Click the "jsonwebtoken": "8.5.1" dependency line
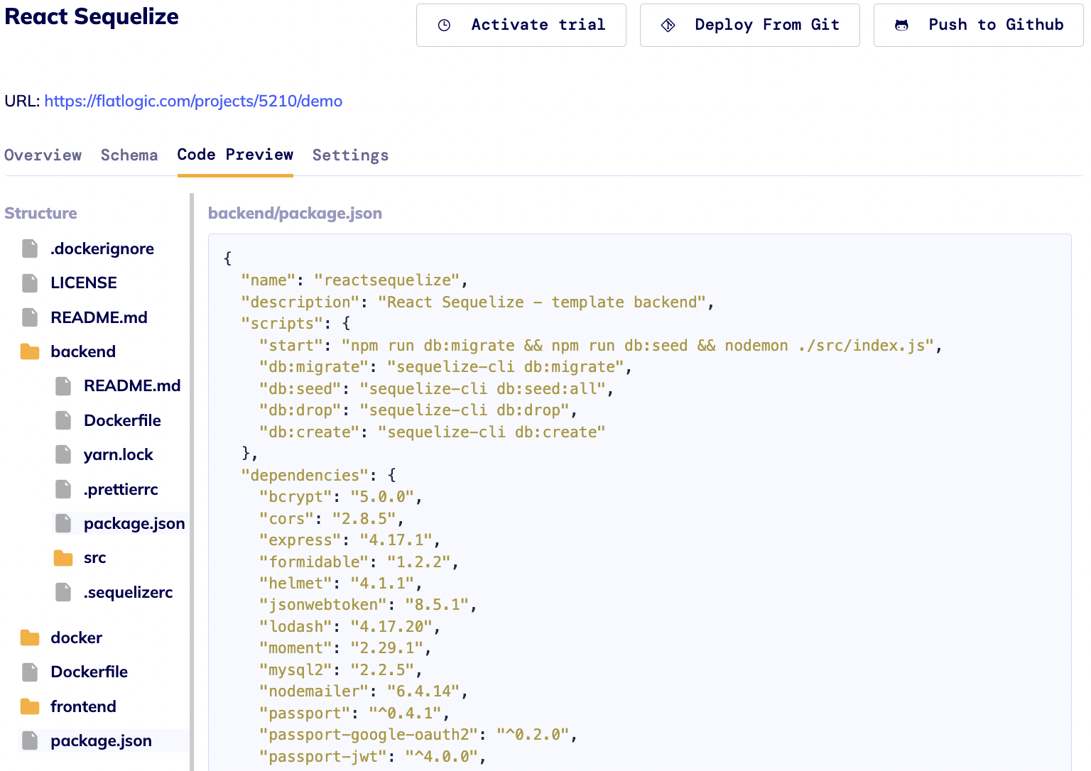This screenshot has width=1091, height=771. coord(368,605)
